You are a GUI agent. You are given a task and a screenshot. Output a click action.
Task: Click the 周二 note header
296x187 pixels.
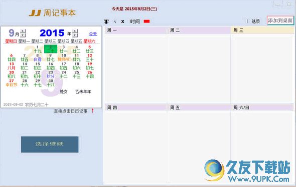pos(199,30)
